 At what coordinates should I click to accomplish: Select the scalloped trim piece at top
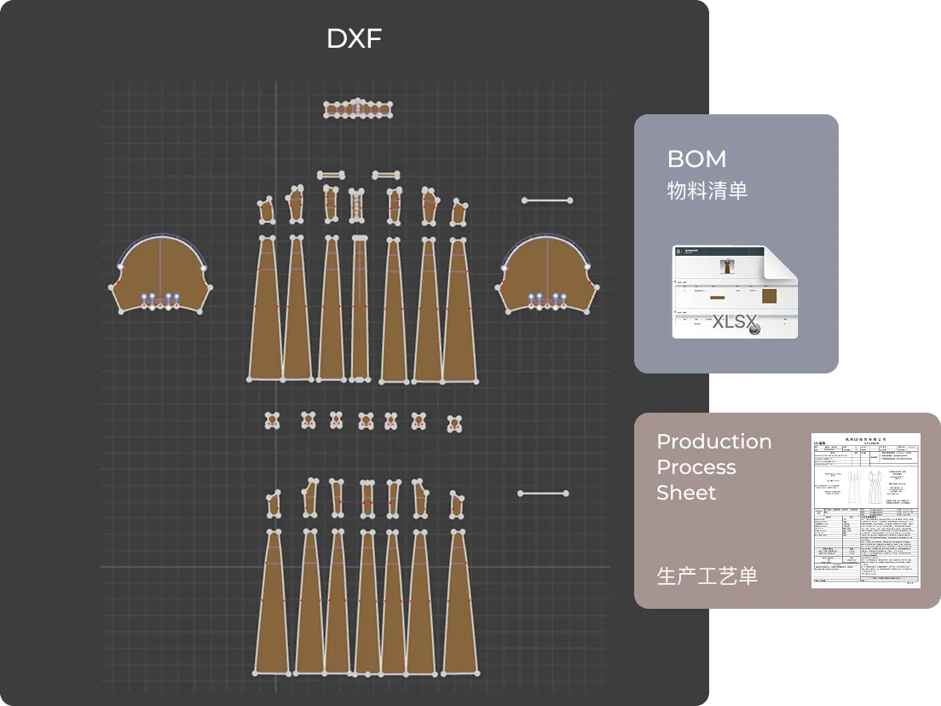[358, 108]
